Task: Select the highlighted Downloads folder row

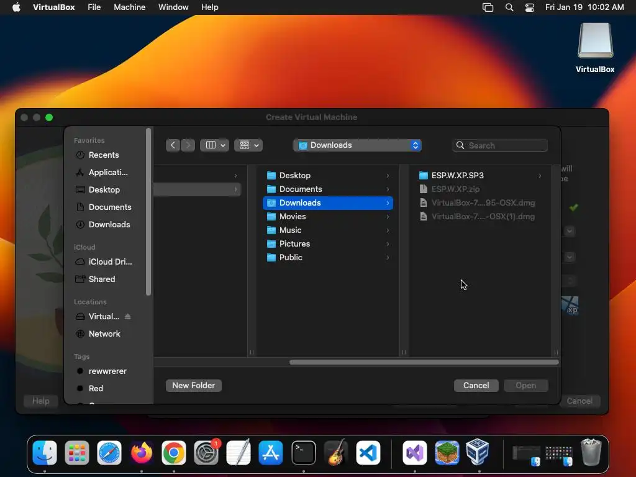Action: 328,203
